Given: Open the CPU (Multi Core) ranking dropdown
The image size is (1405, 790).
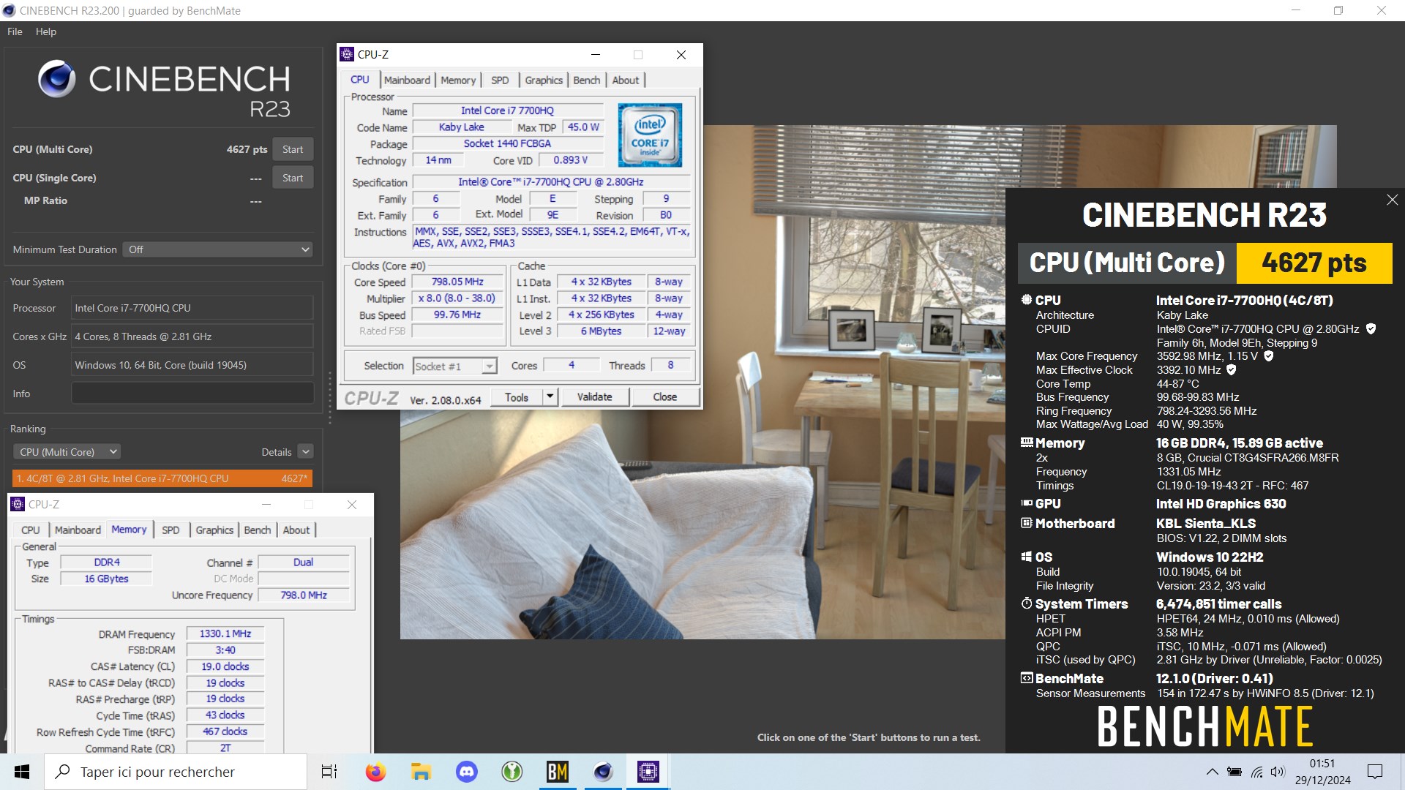Looking at the screenshot, I should click(x=67, y=452).
